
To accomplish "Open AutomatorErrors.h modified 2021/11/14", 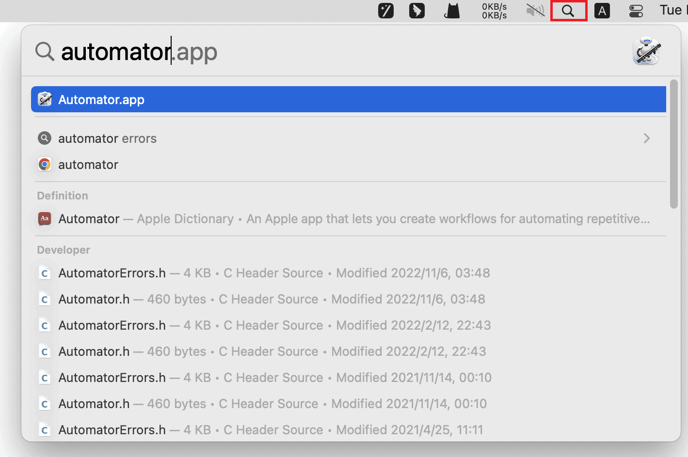I will coord(349,378).
